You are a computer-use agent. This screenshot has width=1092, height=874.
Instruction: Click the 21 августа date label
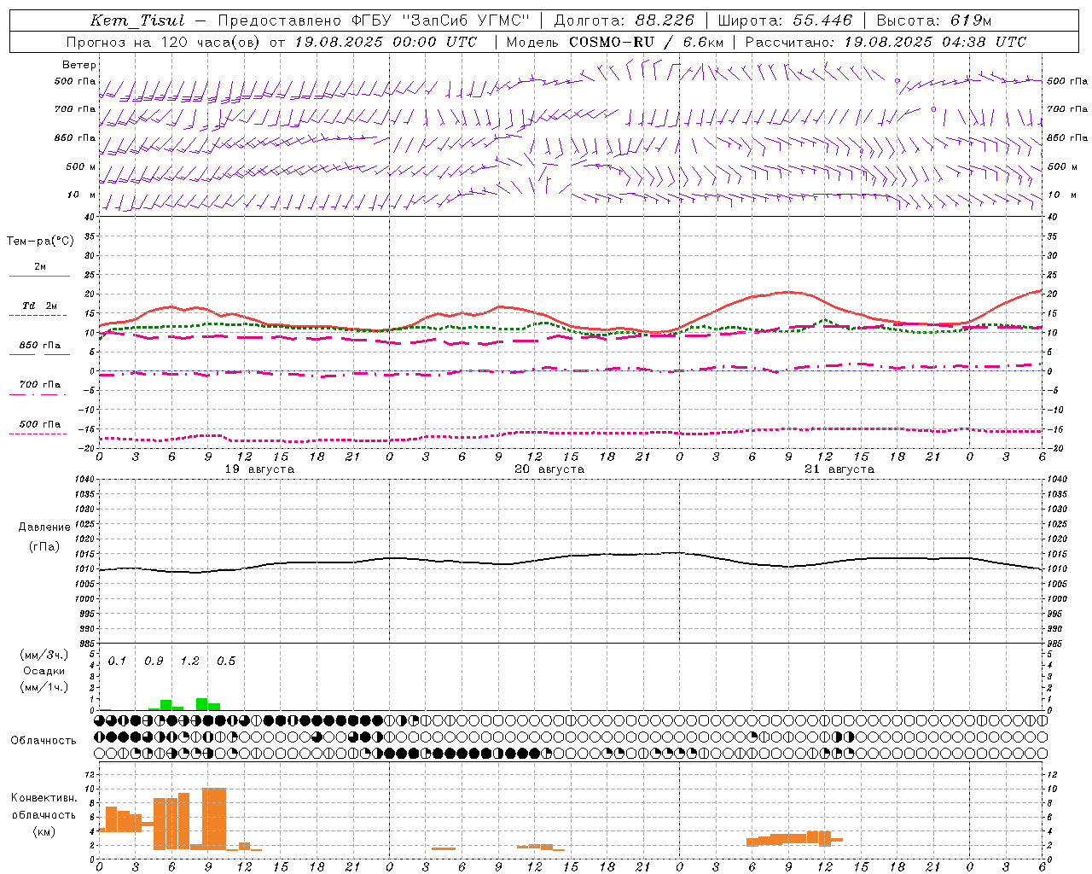tap(839, 469)
